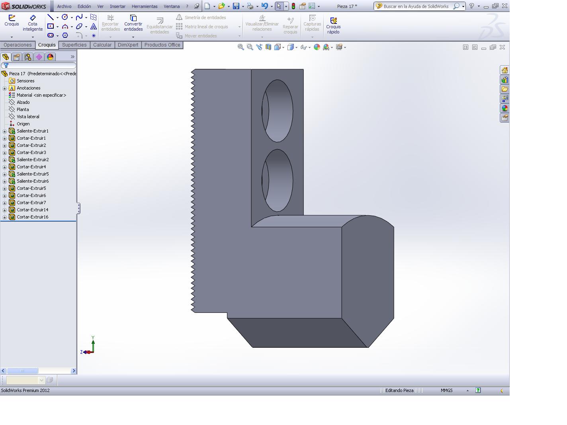Select the Line sketch tool
Image resolution: width=567 pixels, height=425 pixels.
51,18
